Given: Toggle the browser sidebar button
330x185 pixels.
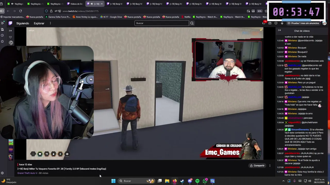Looking at the screenshot, I should [2, 11].
